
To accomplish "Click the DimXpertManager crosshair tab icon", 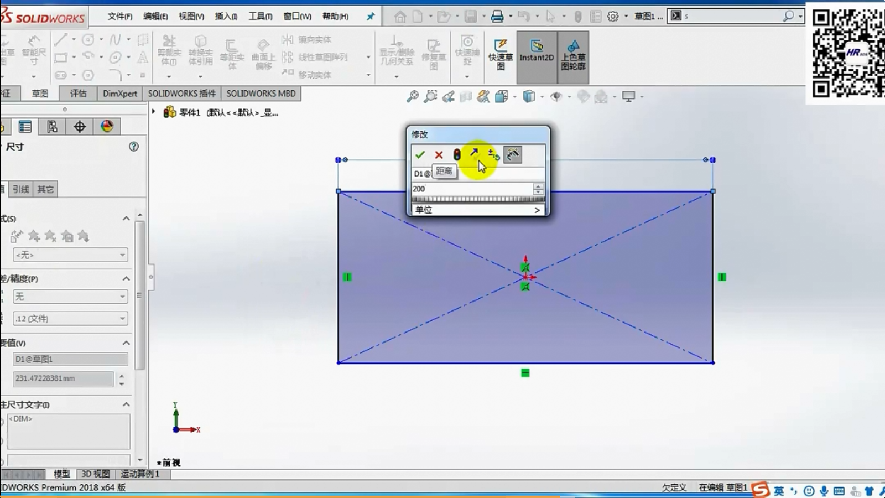I will (80, 127).
